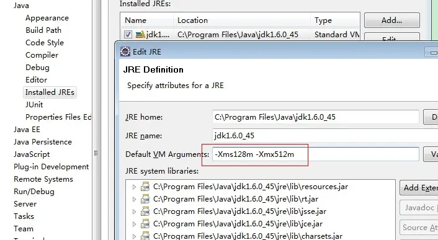This screenshot has width=438, height=240.
Task: Click the Javadoc Location button
Action: click(x=419, y=208)
